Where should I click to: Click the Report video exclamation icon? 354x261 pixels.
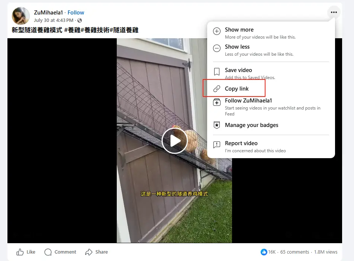tap(217, 145)
